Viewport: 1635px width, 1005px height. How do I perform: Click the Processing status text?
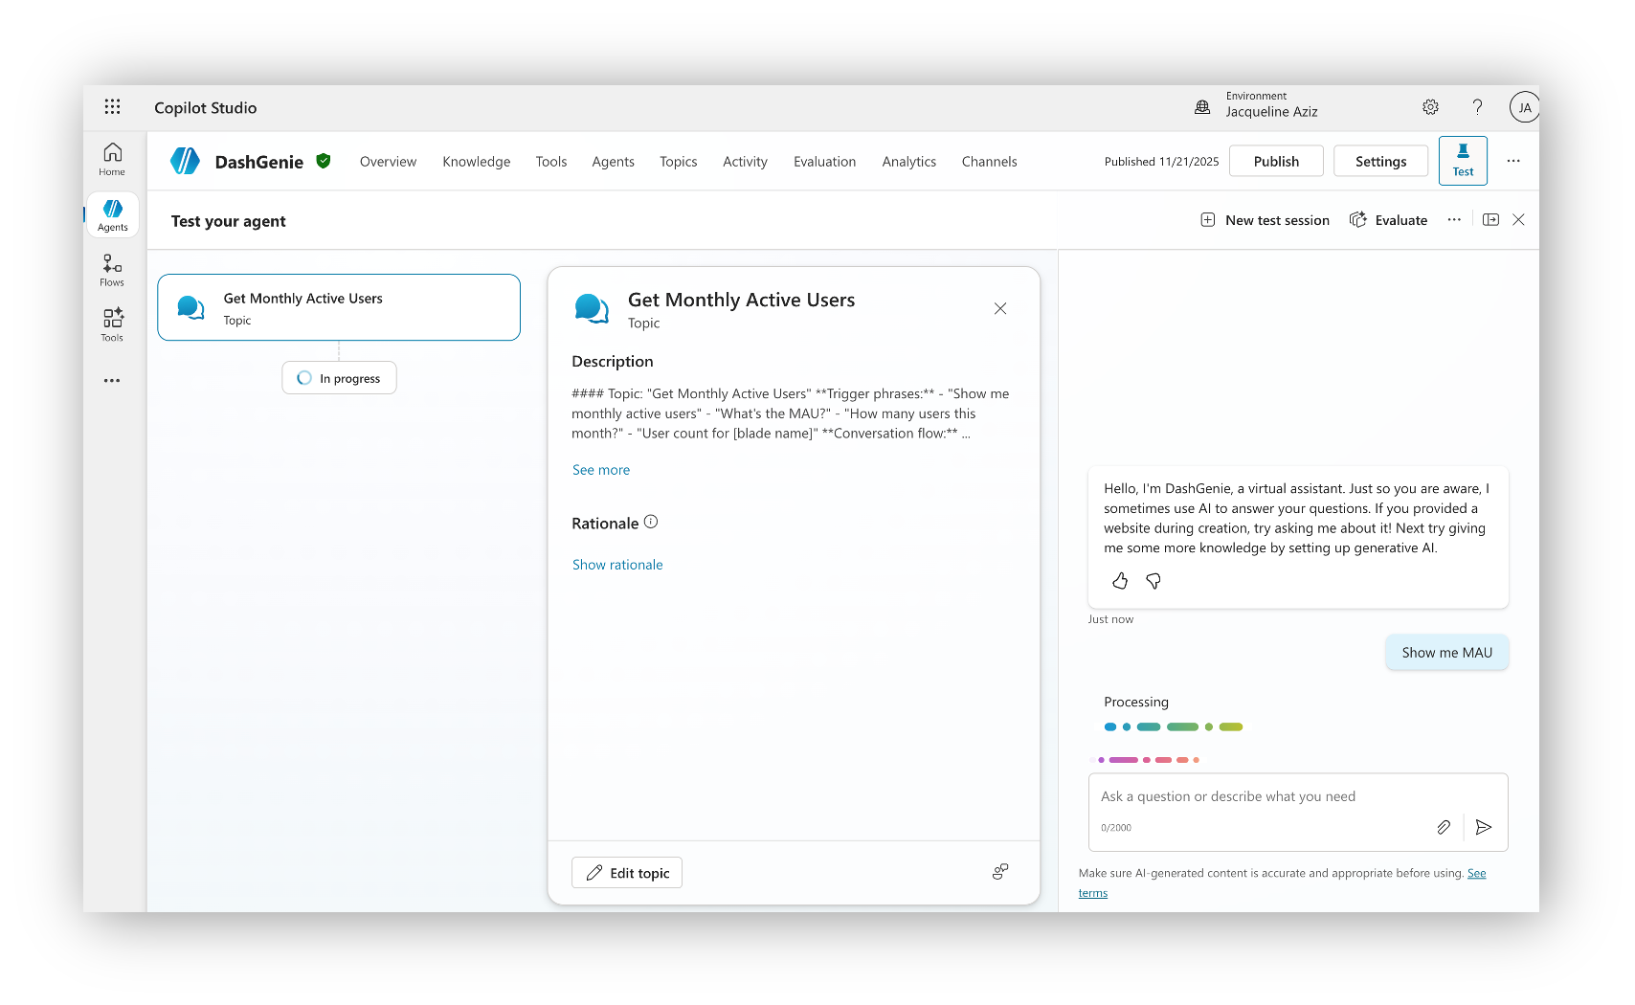tap(1136, 702)
